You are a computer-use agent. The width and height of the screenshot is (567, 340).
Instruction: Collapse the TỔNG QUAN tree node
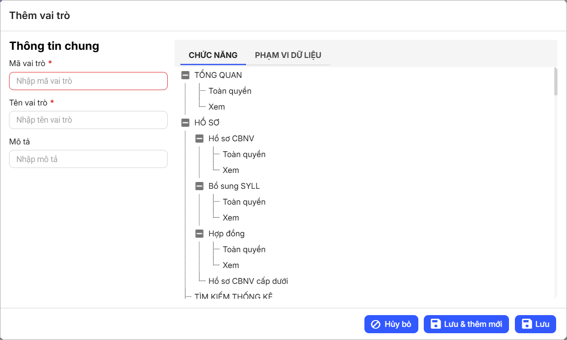[185, 75]
